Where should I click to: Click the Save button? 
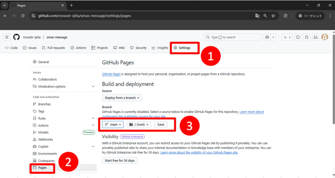click(161, 124)
